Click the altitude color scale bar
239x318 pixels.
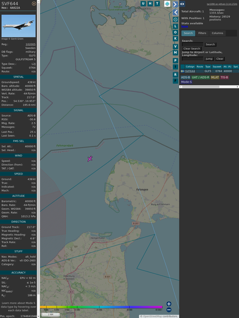tap(101, 307)
